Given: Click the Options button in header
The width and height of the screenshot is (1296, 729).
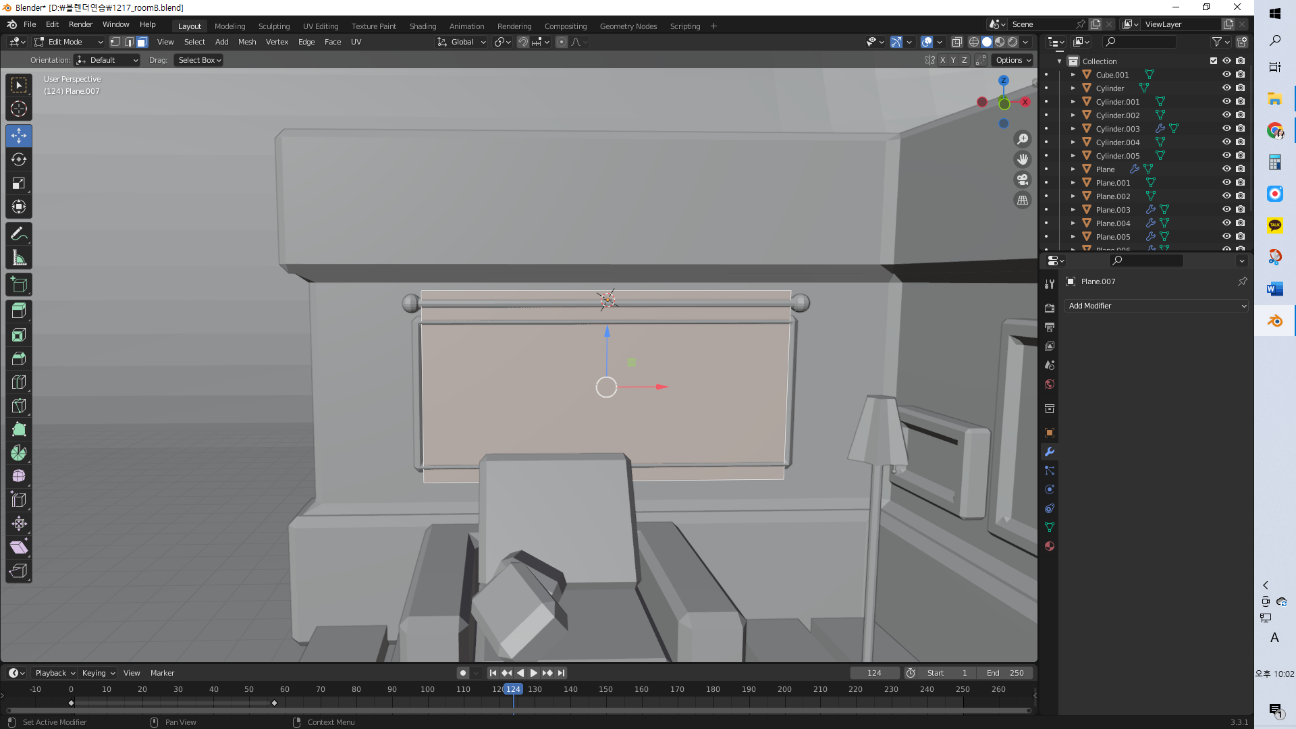Looking at the screenshot, I should [1013, 60].
